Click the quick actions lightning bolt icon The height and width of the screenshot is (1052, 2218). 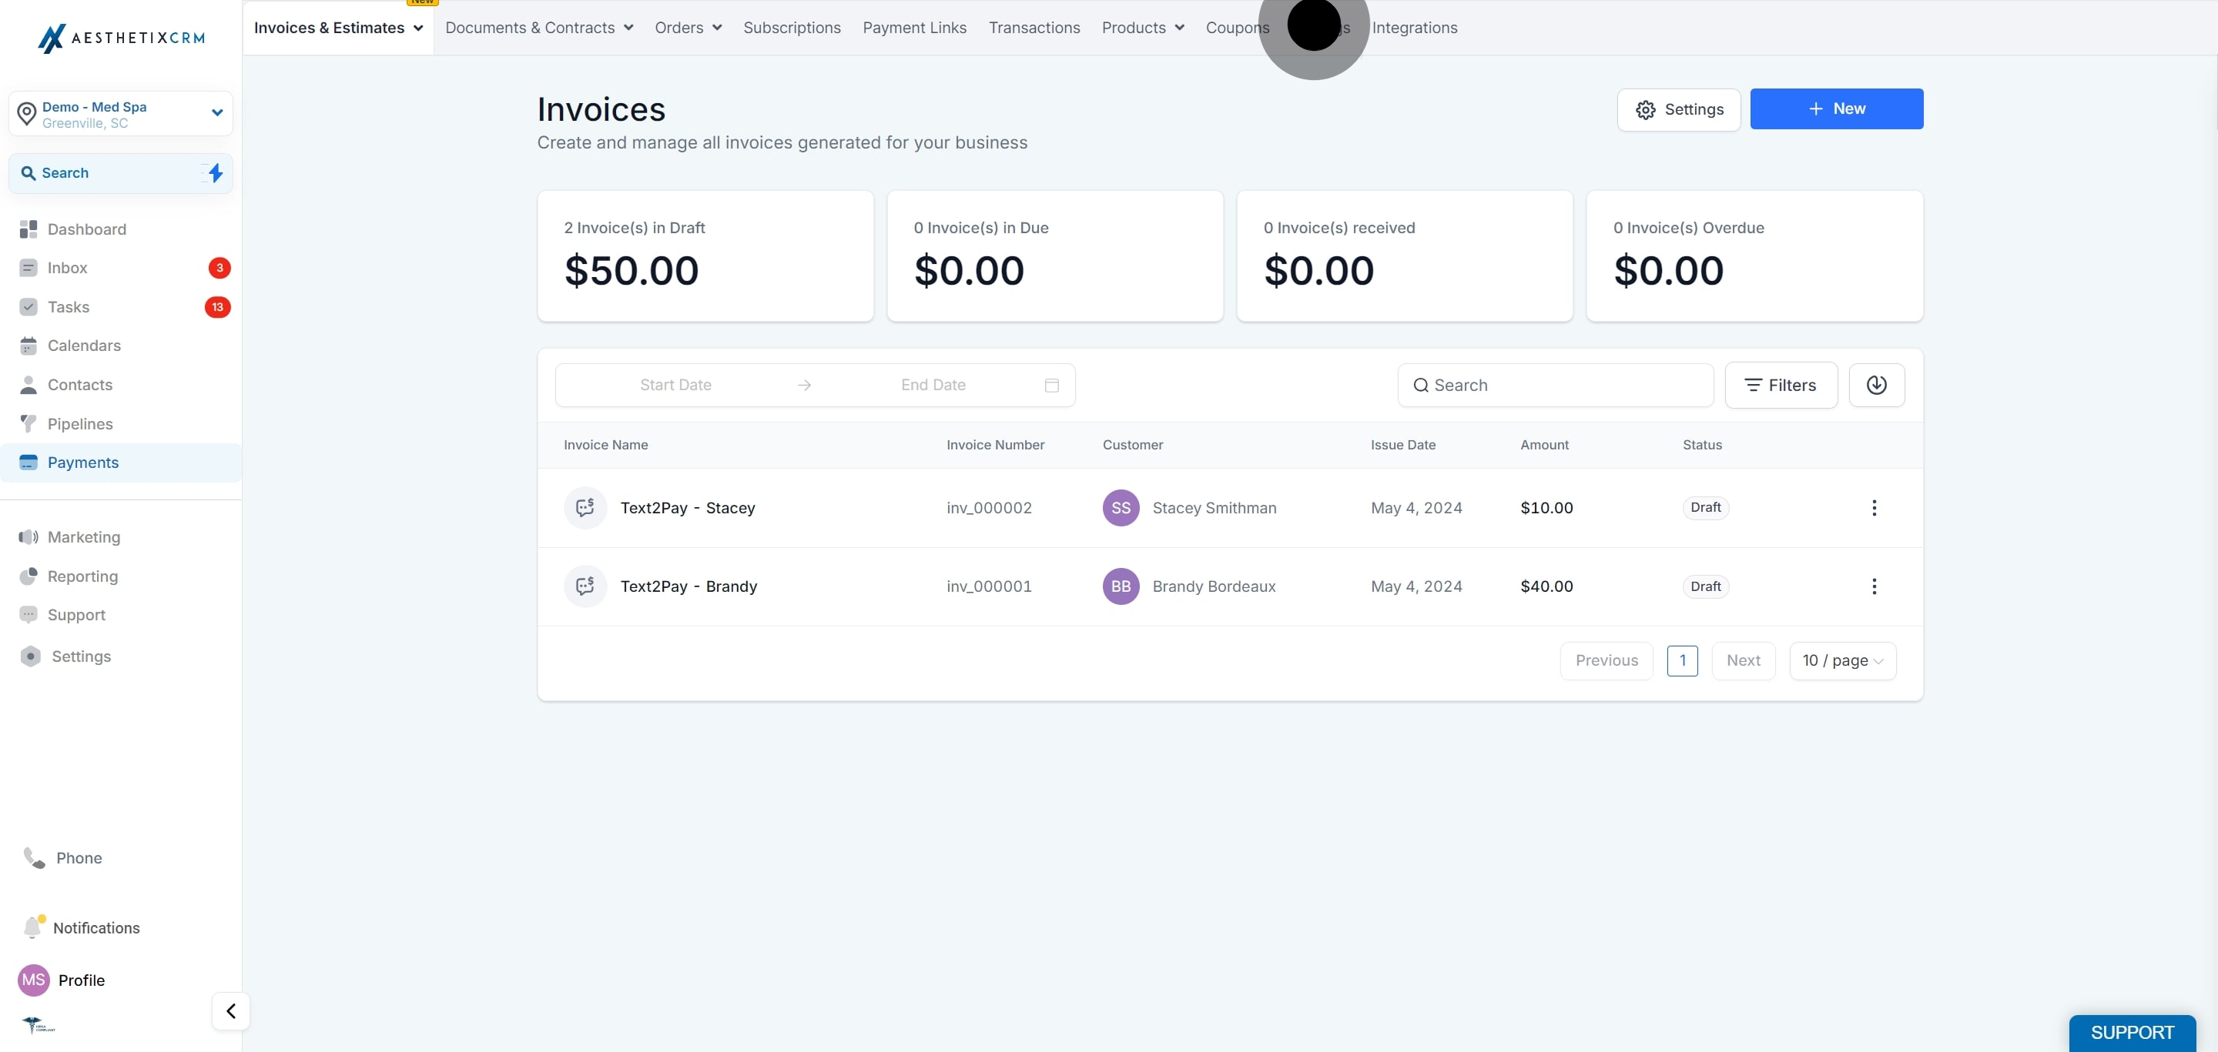(214, 173)
